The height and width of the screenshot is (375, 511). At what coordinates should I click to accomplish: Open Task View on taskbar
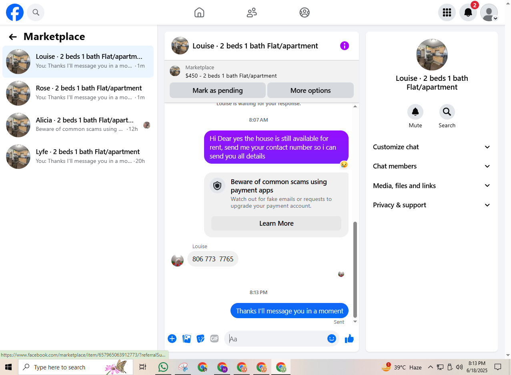143,367
